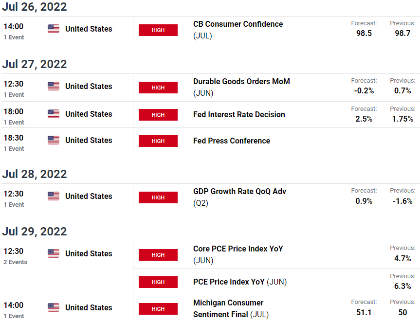Click the HIGH badge beside PCE Price Index YoY
Screen dimensions: 420x322
point(158,282)
